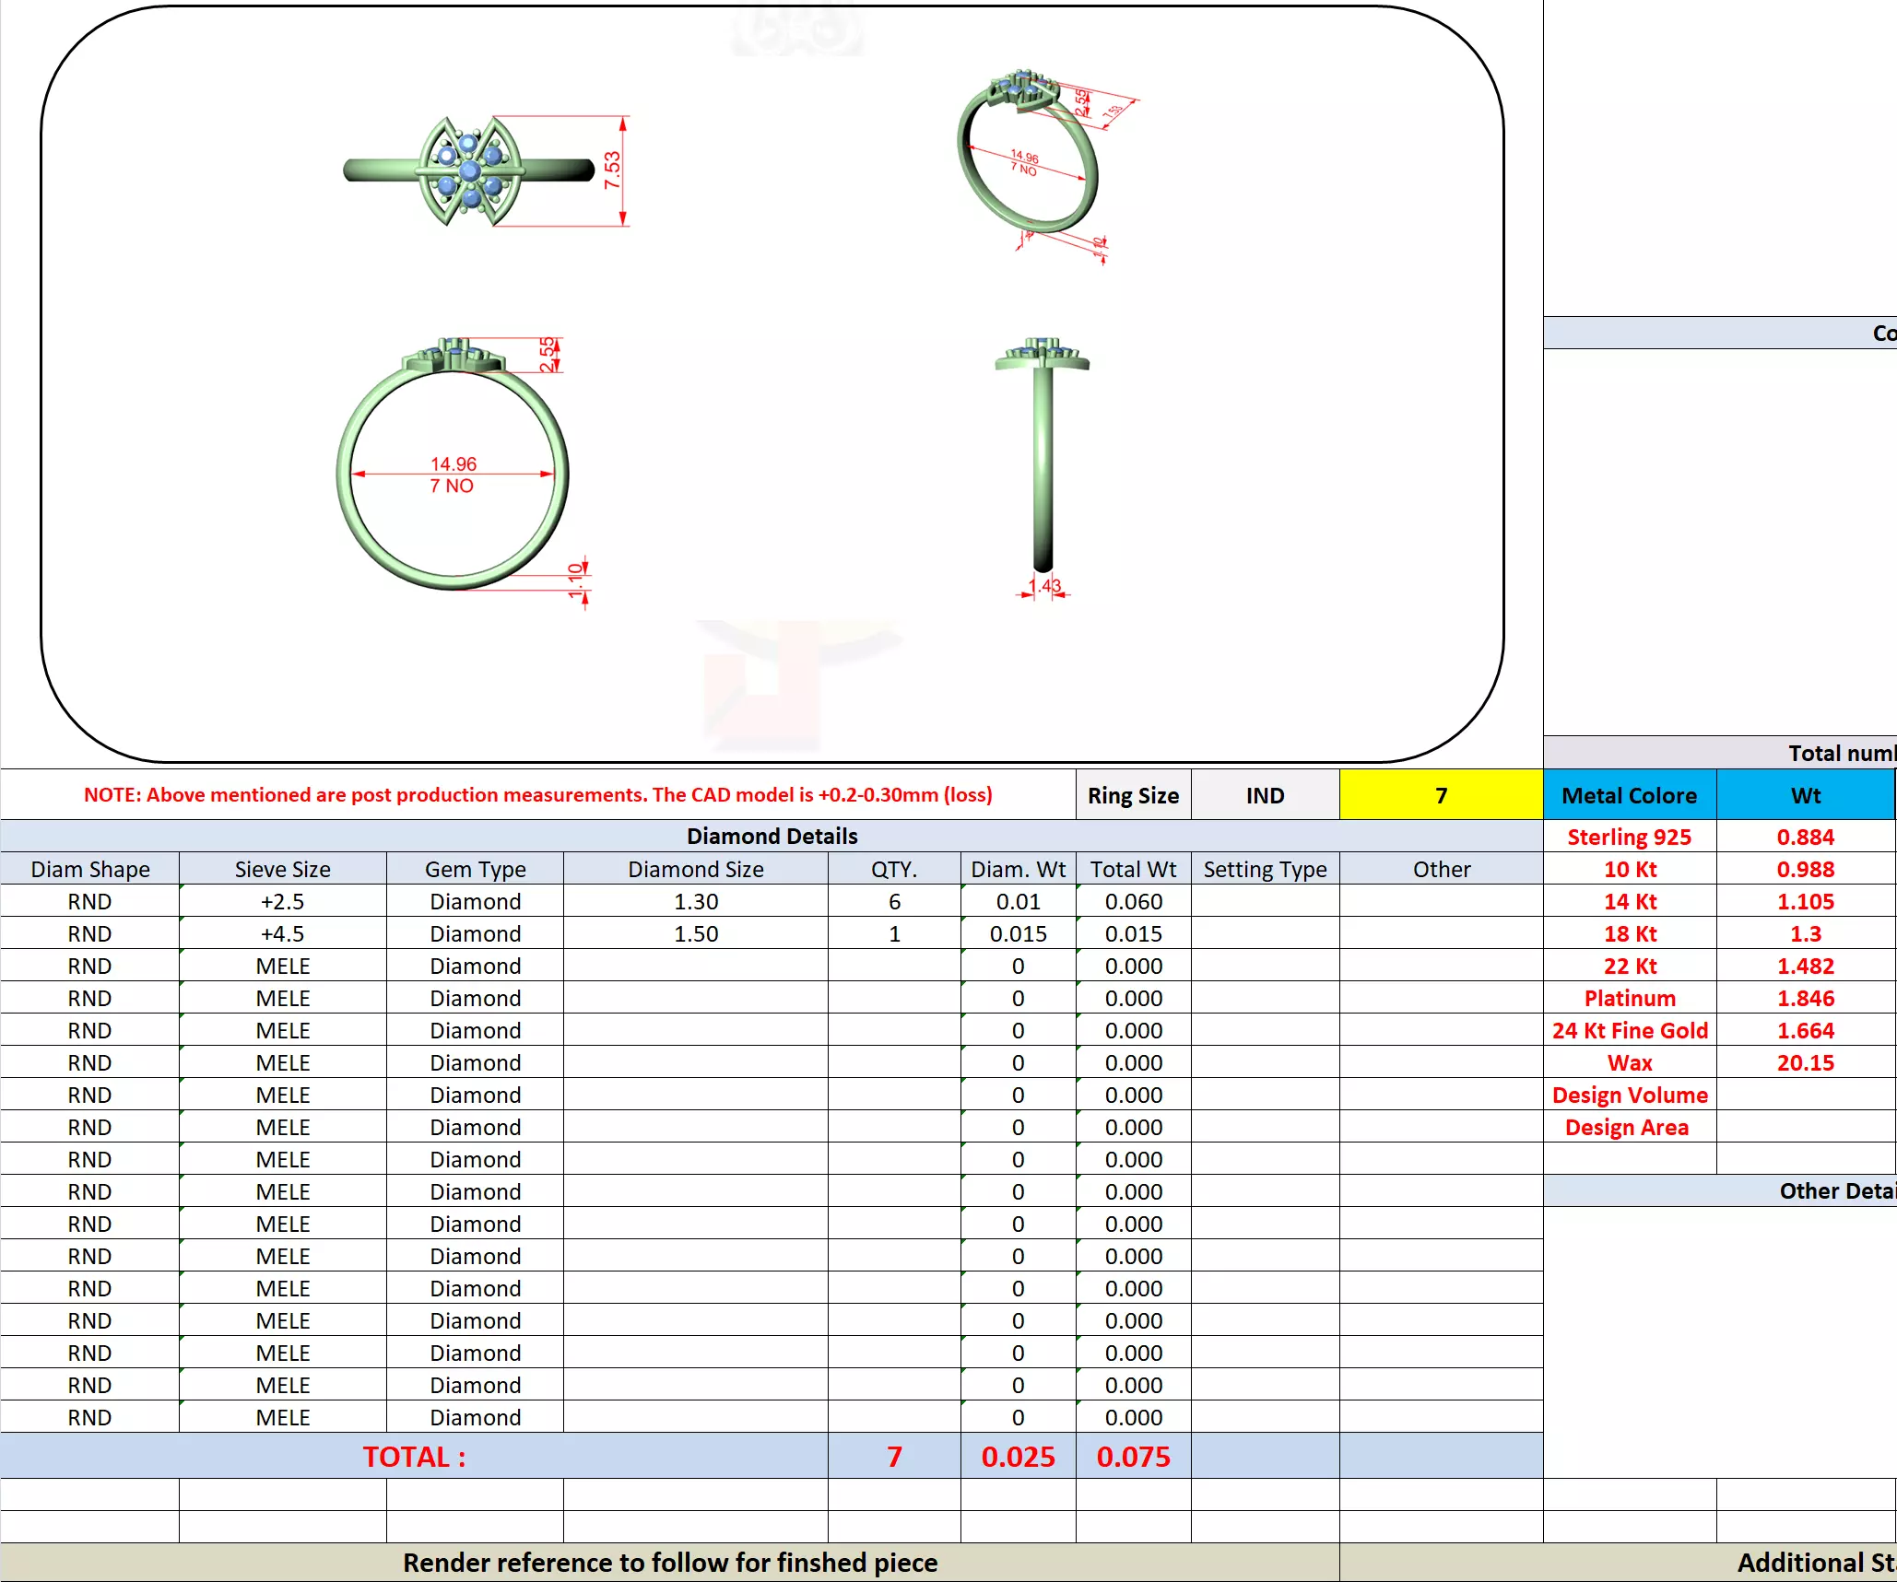The height and width of the screenshot is (1582, 1897).
Task: Click the Setting Type column header
Action: [x=1265, y=869]
